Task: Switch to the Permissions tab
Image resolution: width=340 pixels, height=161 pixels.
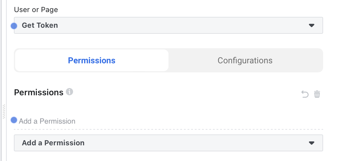Action: pyautogui.click(x=92, y=60)
